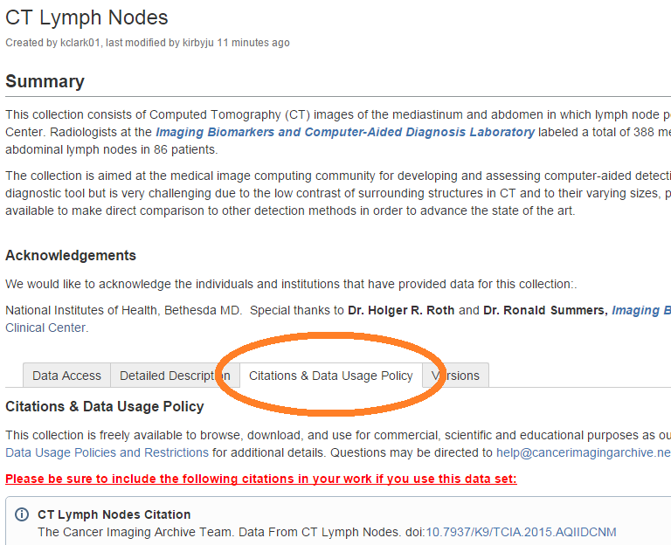Open the italic link after Dr. Ronald Summers
The image size is (671, 545).
(x=640, y=310)
